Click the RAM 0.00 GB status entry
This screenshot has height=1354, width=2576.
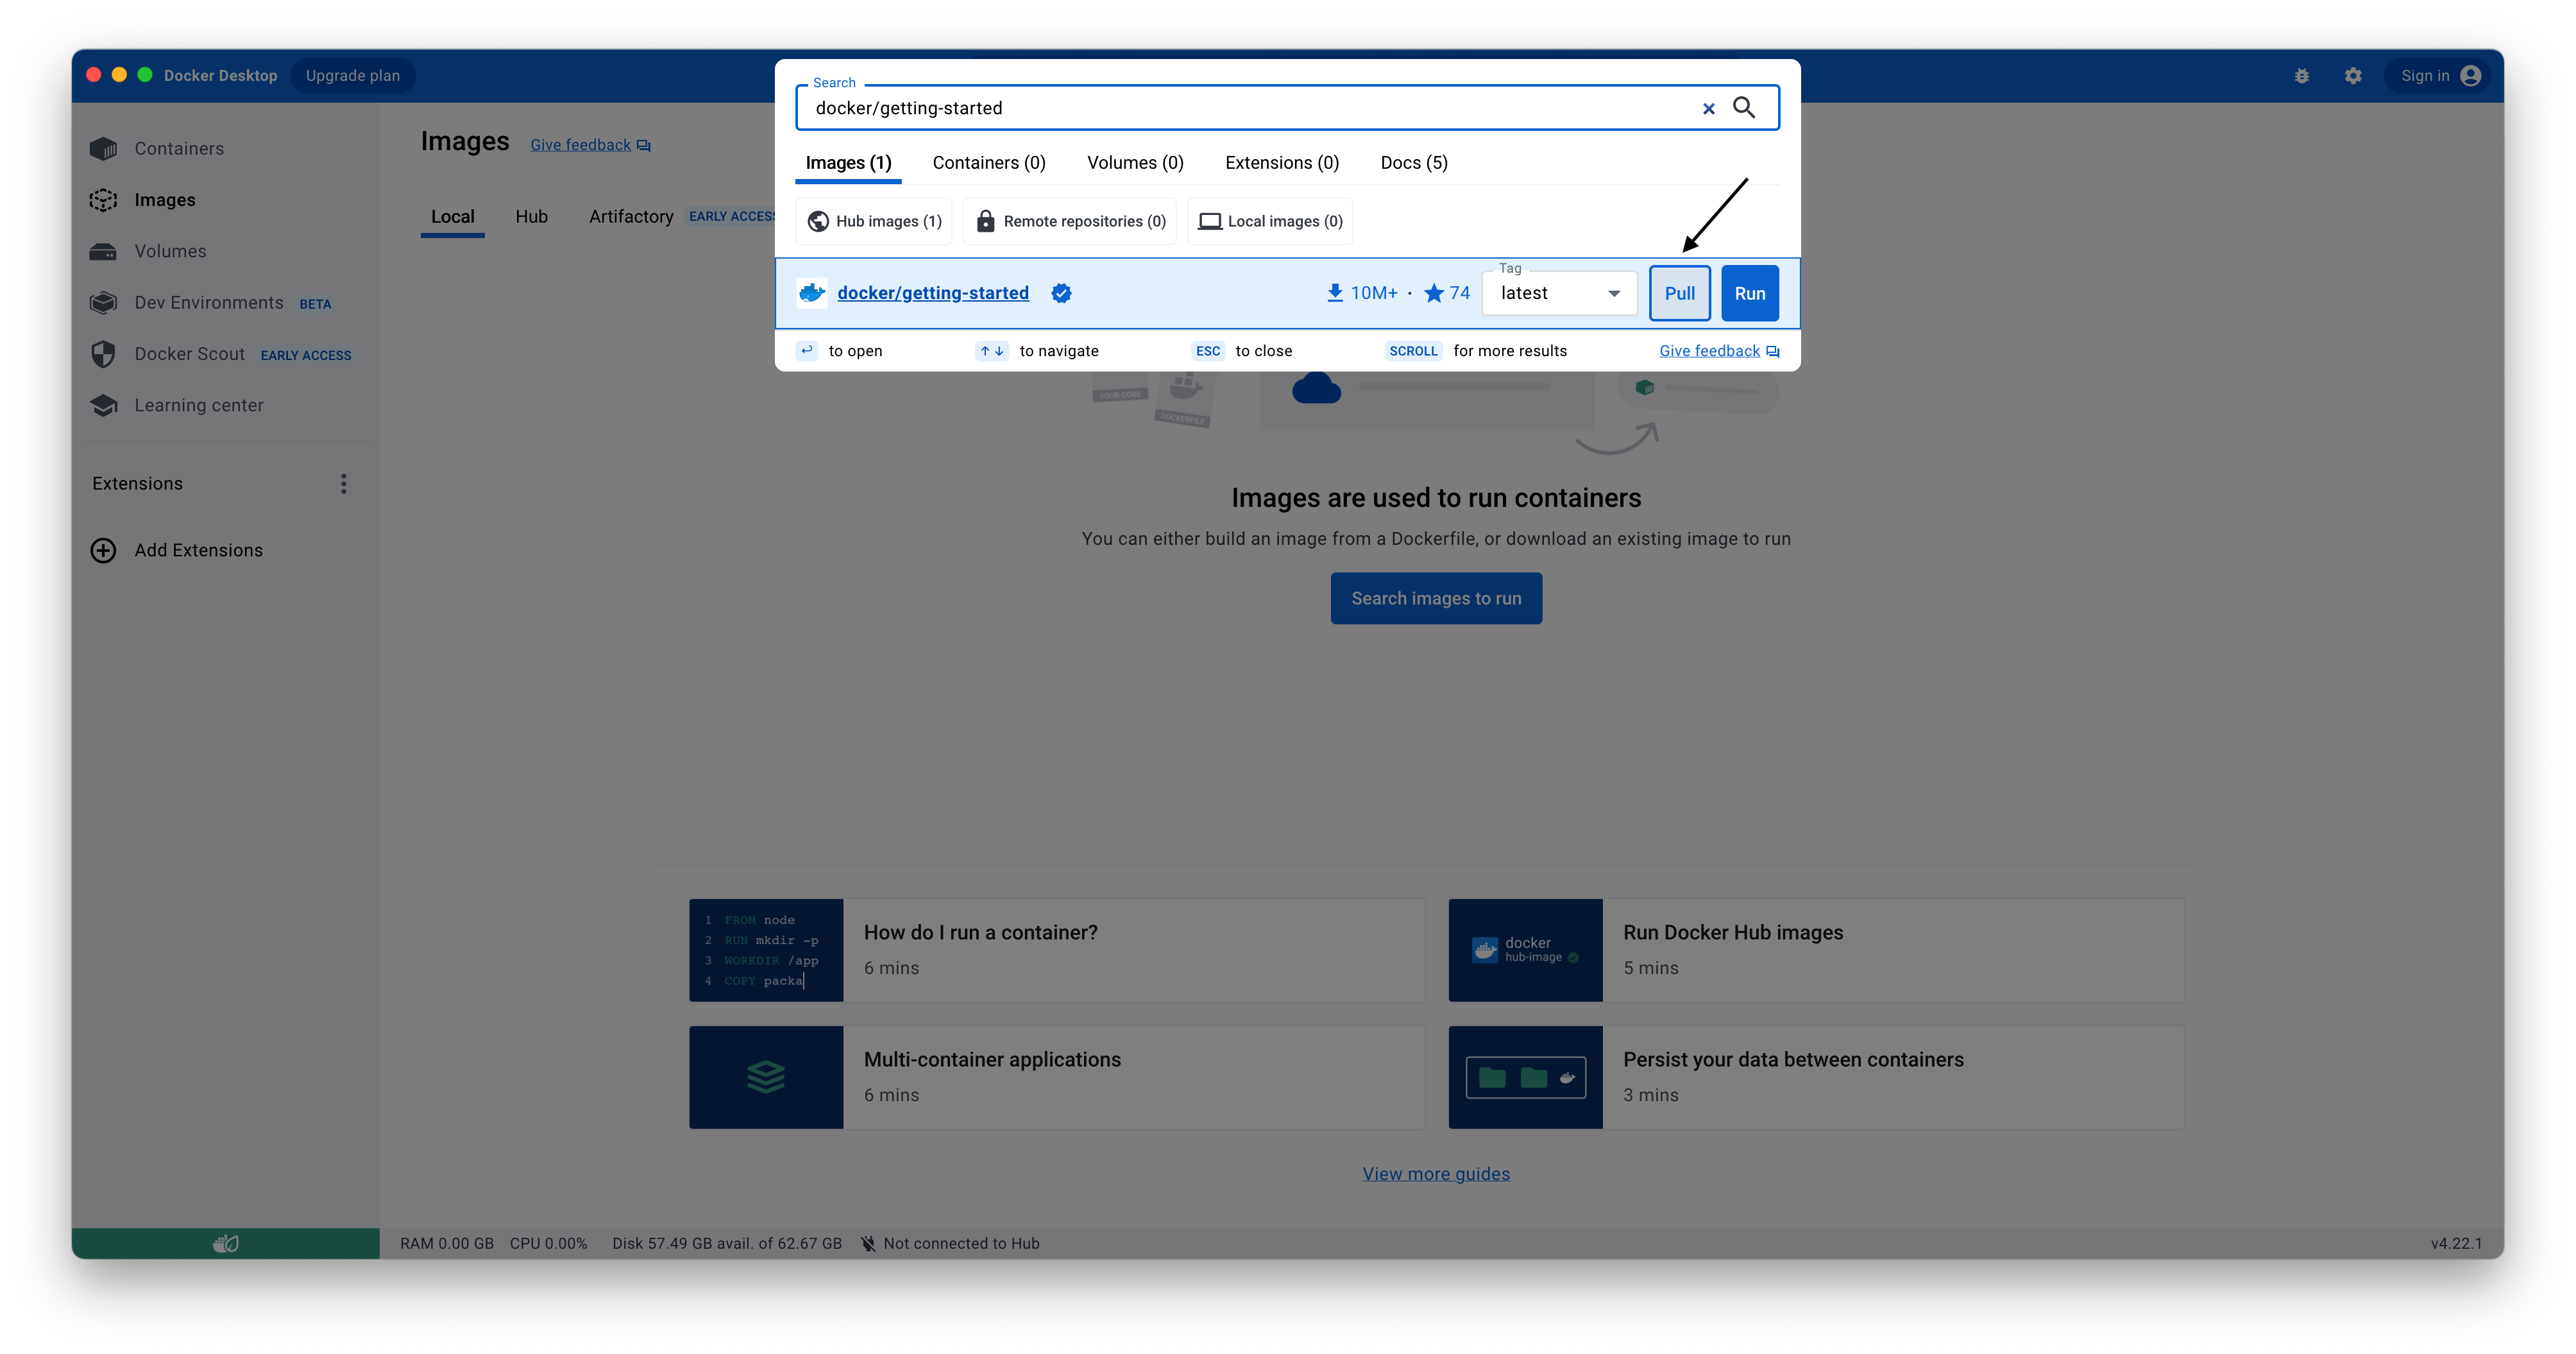447,1243
